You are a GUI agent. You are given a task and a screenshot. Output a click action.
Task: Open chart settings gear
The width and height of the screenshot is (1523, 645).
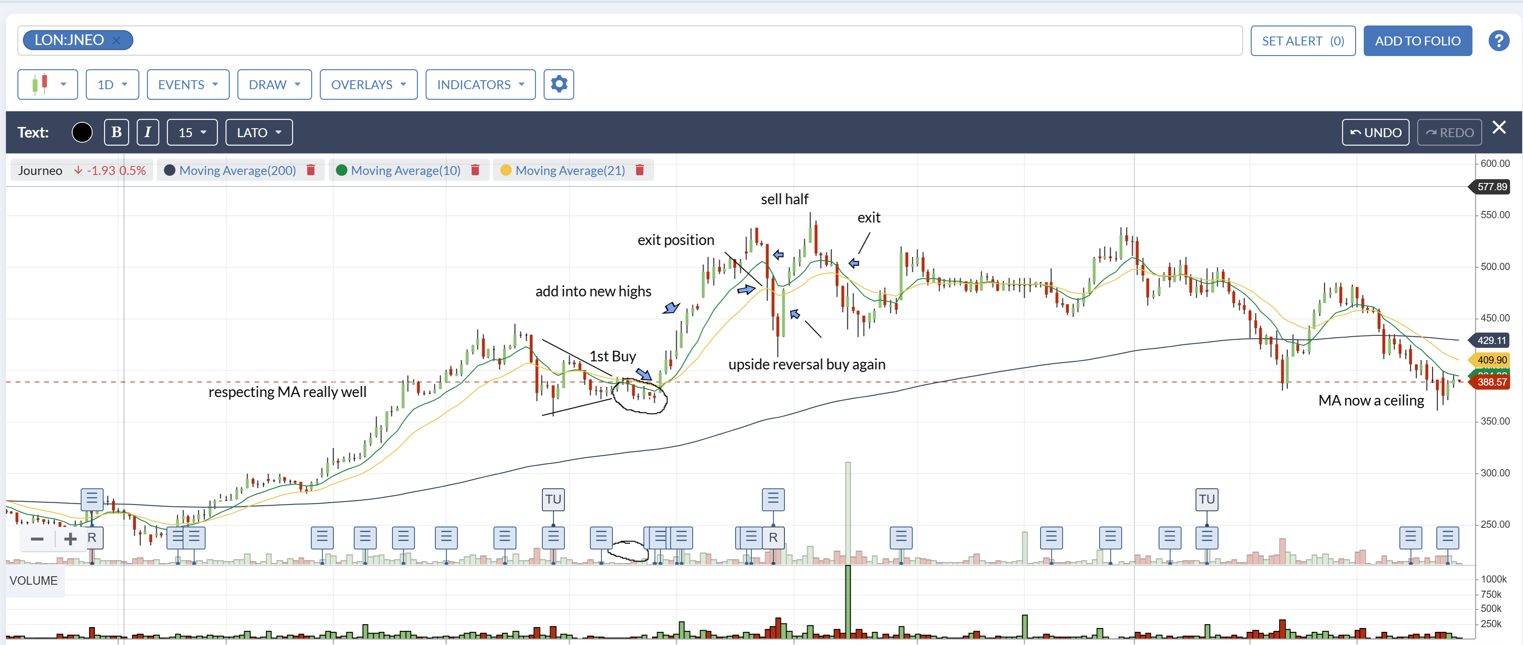click(559, 84)
